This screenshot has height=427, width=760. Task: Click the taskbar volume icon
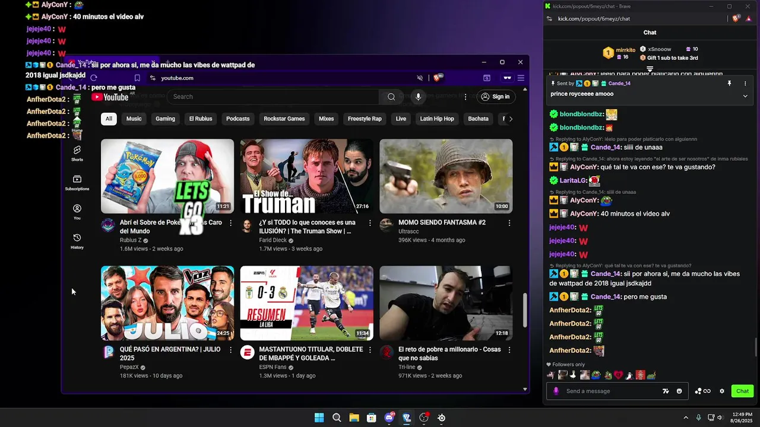pos(720,418)
